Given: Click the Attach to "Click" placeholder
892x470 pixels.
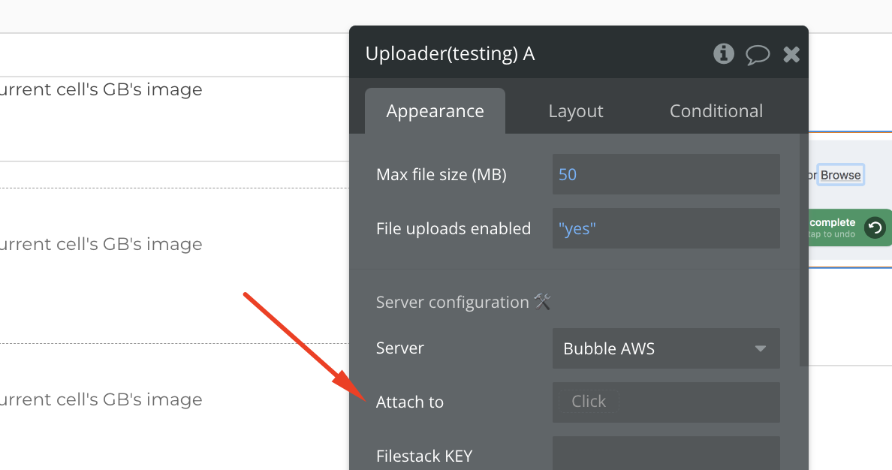Looking at the screenshot, I should 589,401.
